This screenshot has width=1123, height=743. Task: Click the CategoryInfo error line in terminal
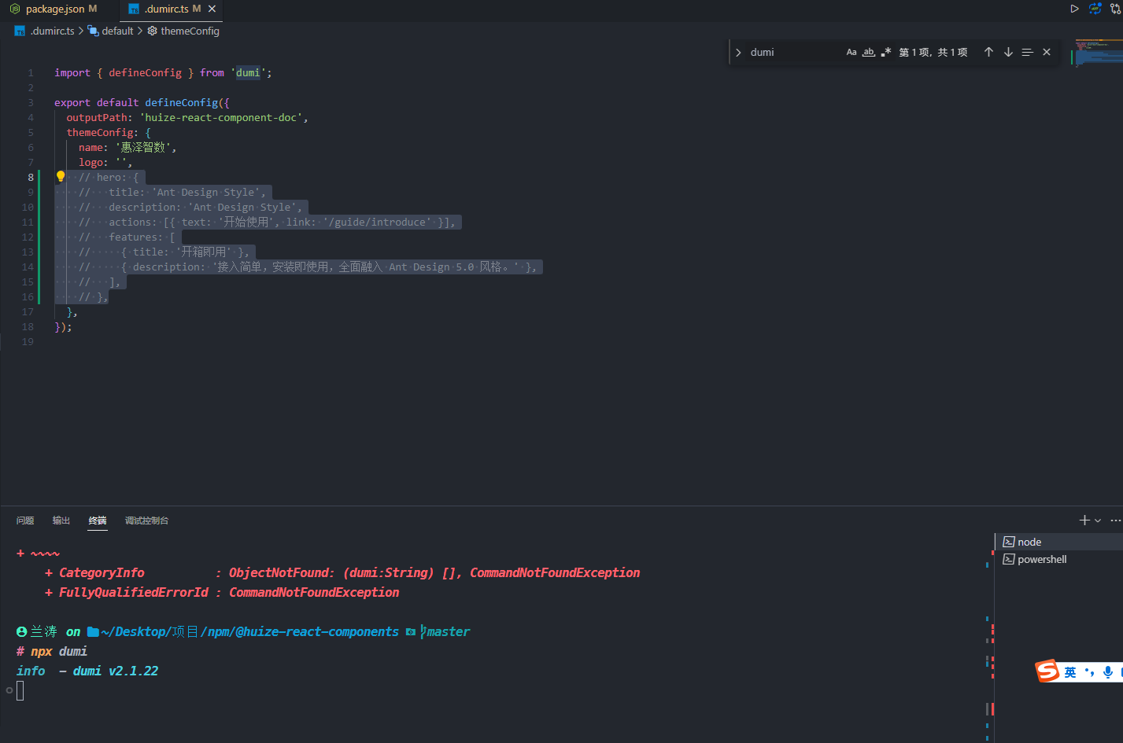(342, 572)
